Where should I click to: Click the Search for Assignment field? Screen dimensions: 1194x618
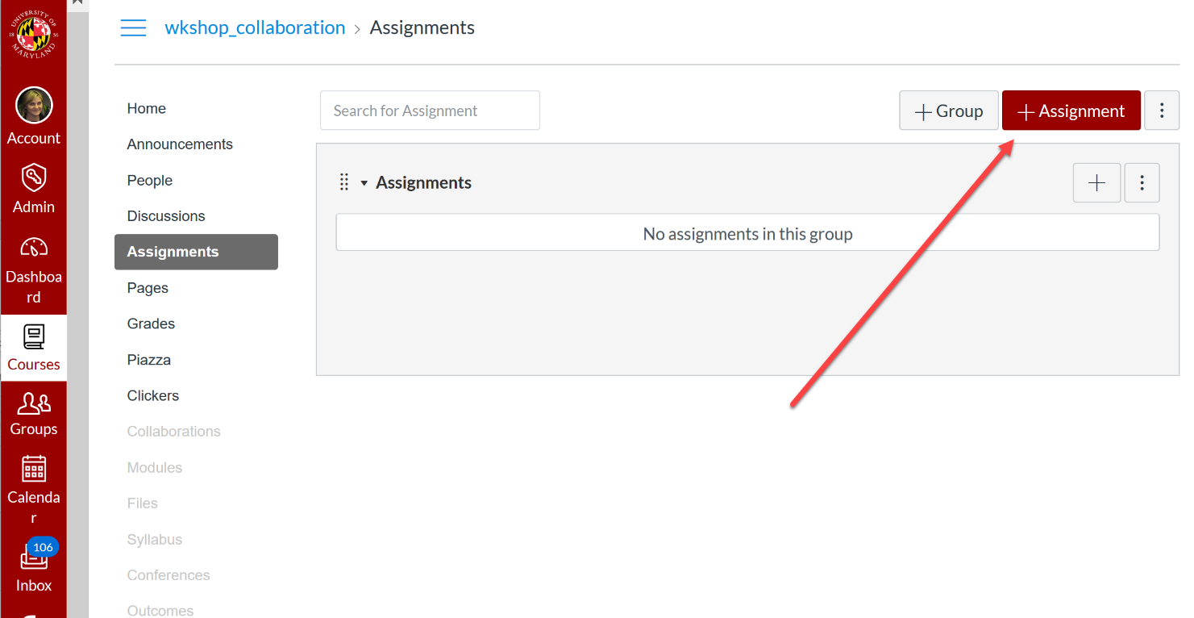tap(430, 111)
